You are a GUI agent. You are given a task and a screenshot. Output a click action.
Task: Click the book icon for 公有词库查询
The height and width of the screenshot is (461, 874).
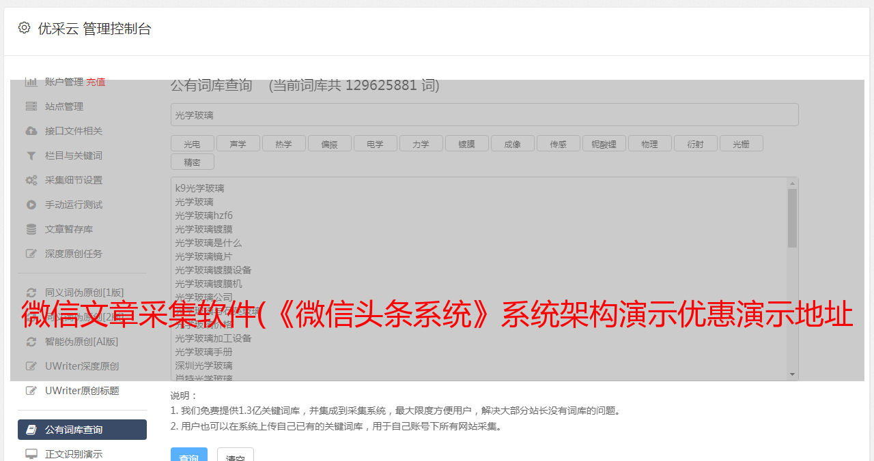point(31,430)
